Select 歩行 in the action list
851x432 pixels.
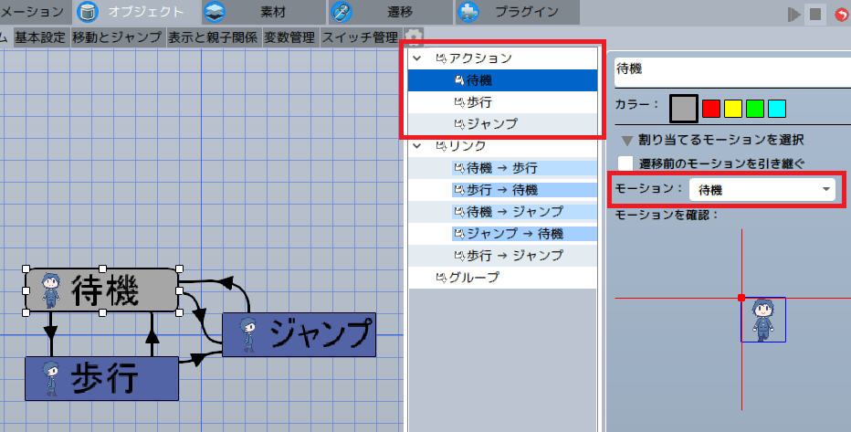tap(502, 102)
